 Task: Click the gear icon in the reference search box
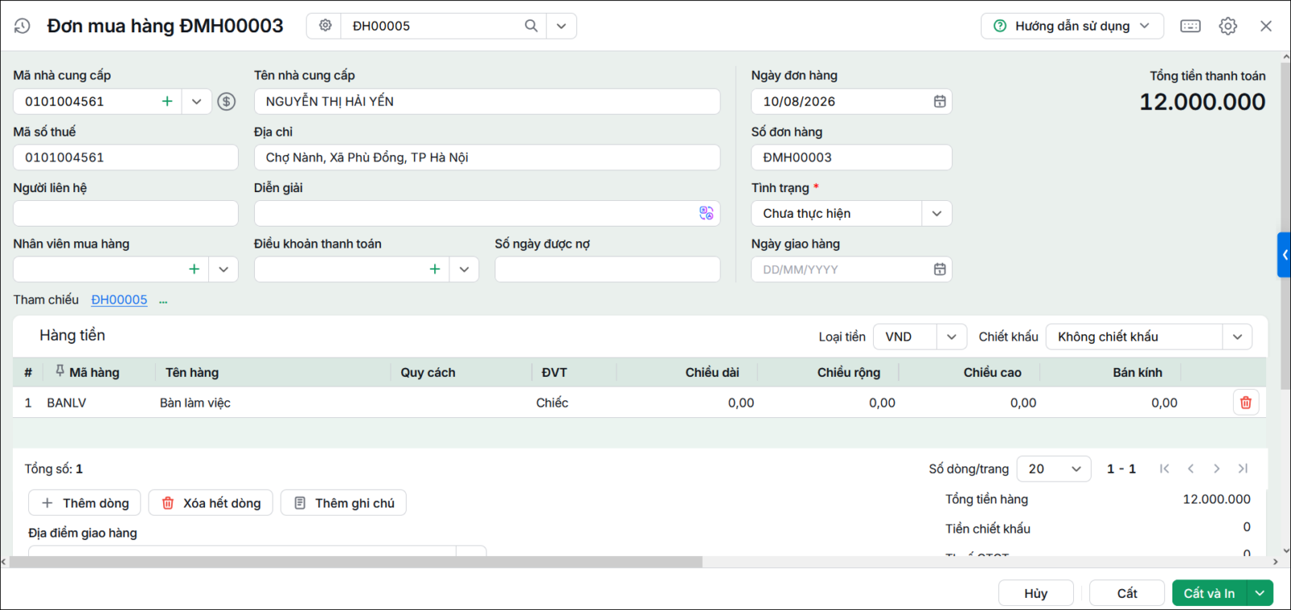click(324, 26)
